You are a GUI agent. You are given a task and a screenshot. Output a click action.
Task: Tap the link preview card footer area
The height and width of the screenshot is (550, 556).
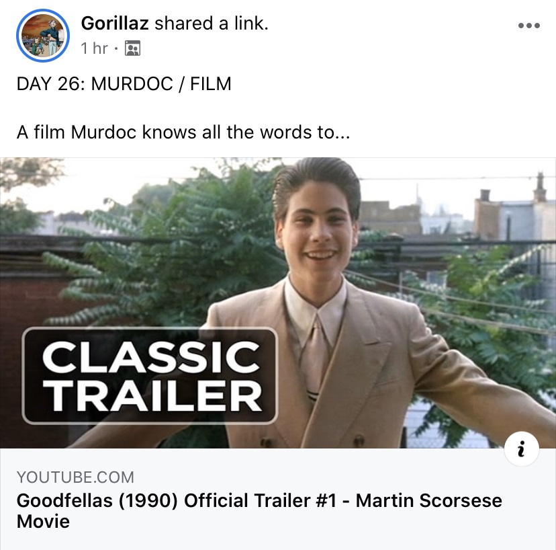click(278, 499)
